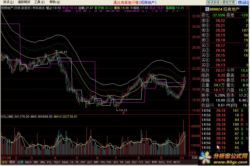Image resolution: width=250 pixels, height=166 pixels.
Task: Switch to the KDJ indicator
Action: (134, 162)
